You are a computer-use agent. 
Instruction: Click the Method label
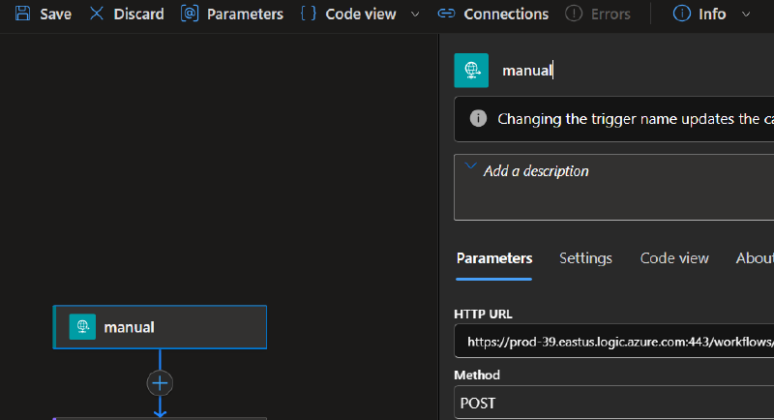pyautogui.click(x=477, y=375)
